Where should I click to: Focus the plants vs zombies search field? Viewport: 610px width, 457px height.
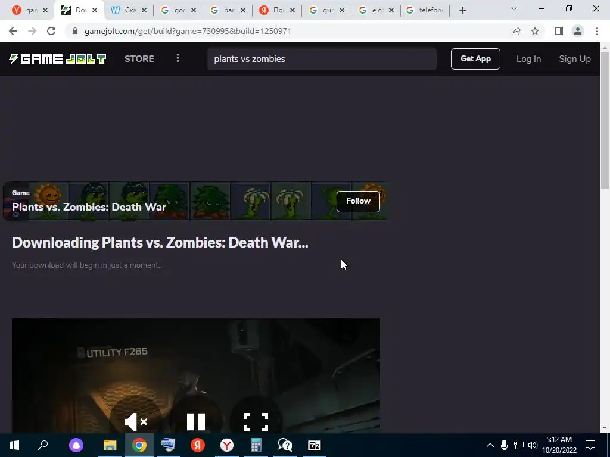click(322, 59)
